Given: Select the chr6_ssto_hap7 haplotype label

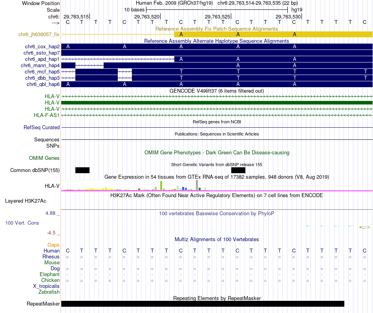Looking at the screenshot, I should click(41, 53).
